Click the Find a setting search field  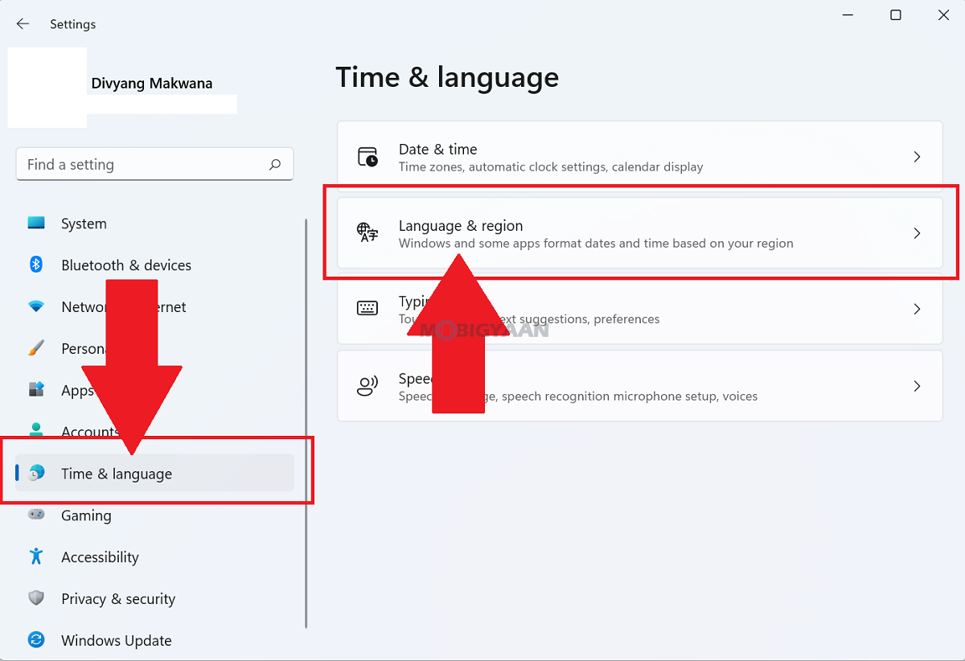click(155, 164)
